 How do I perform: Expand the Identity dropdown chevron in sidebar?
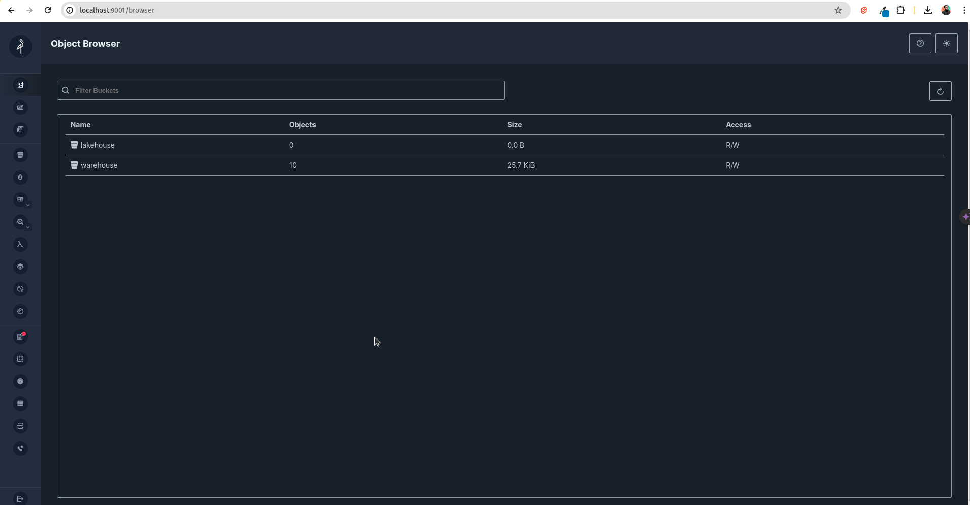click(x=28, y=205)
